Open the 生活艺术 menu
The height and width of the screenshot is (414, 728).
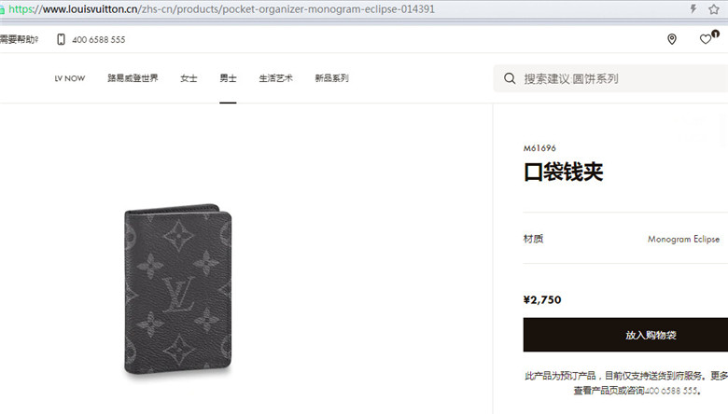click(275, 78)
